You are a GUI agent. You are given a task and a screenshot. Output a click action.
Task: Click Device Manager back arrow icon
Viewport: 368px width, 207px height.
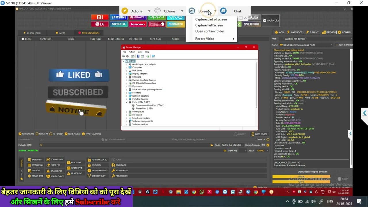click(x=123, y=56)
